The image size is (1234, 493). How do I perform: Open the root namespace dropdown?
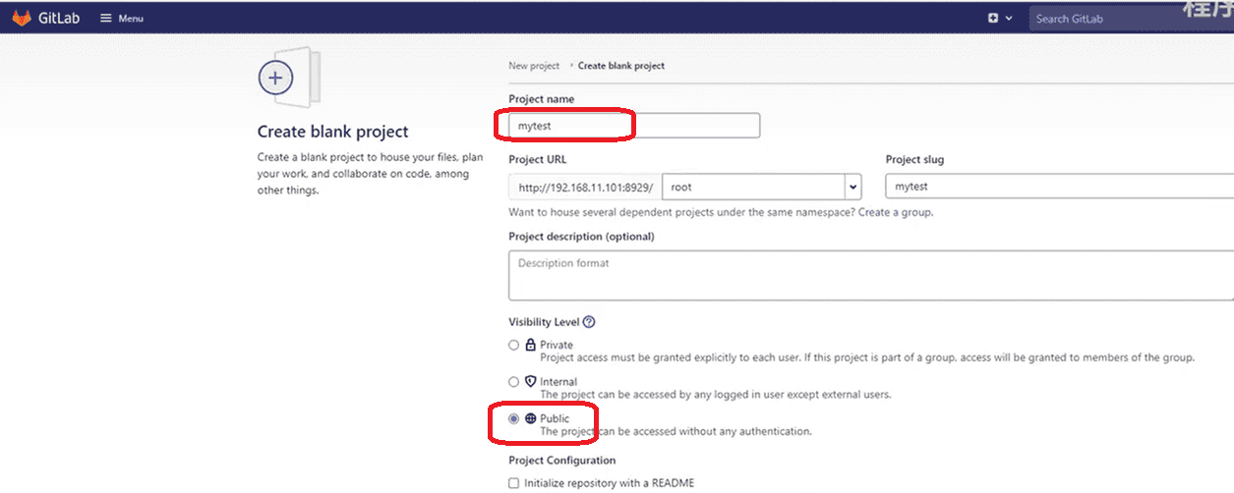pyautogui.click(x=753, y=187)
